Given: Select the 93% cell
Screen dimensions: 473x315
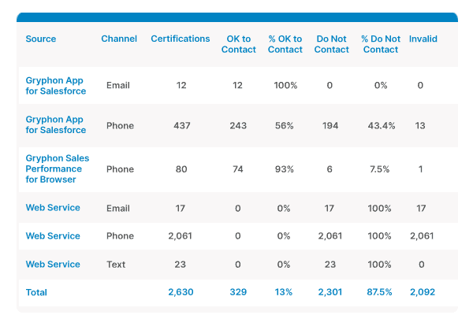Looking at the screenshot, I should pos(284,169).
